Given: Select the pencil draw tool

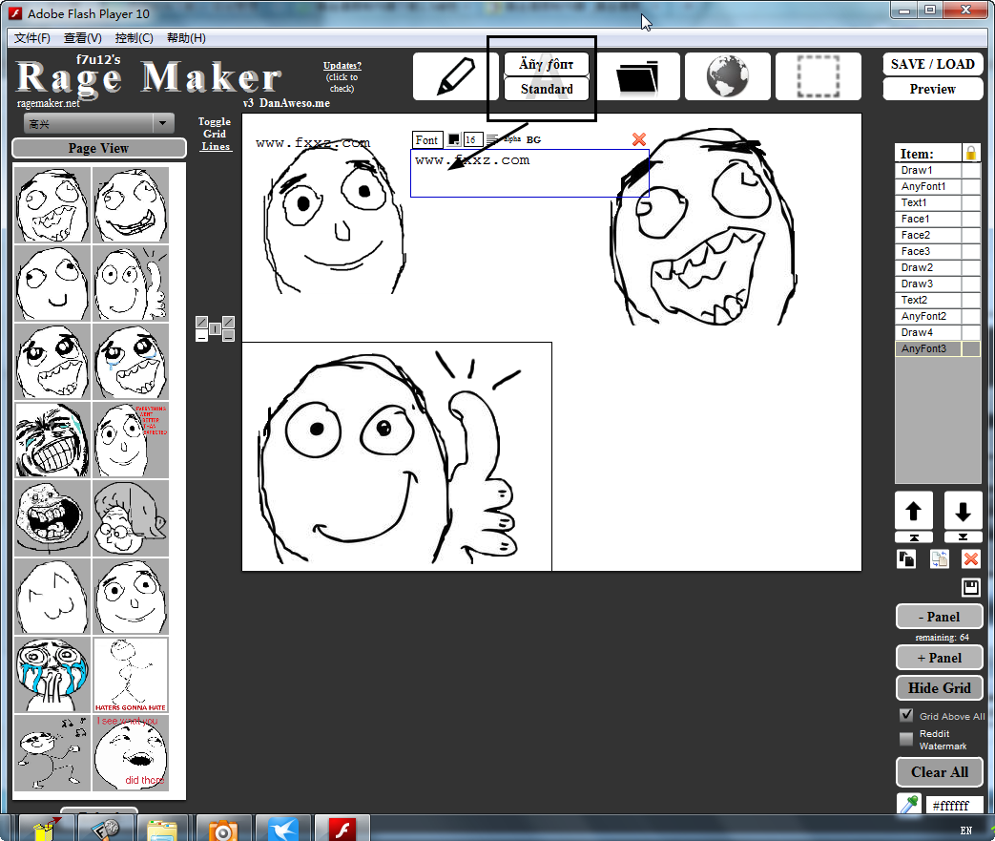Looking at the screenshot, I should [x=454, y=76].
